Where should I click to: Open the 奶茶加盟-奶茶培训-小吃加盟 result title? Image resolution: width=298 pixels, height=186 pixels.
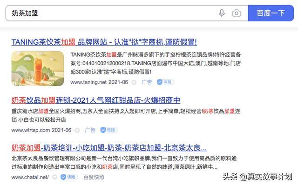click(x=109, y=147)
